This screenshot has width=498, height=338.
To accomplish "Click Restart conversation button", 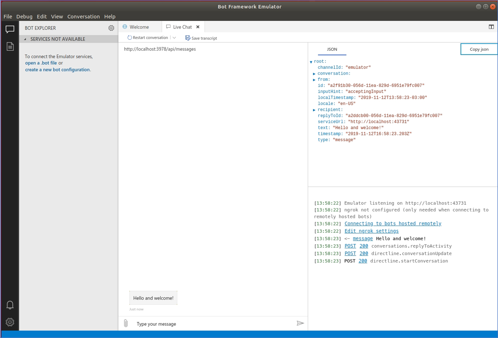I will (147, 38).
